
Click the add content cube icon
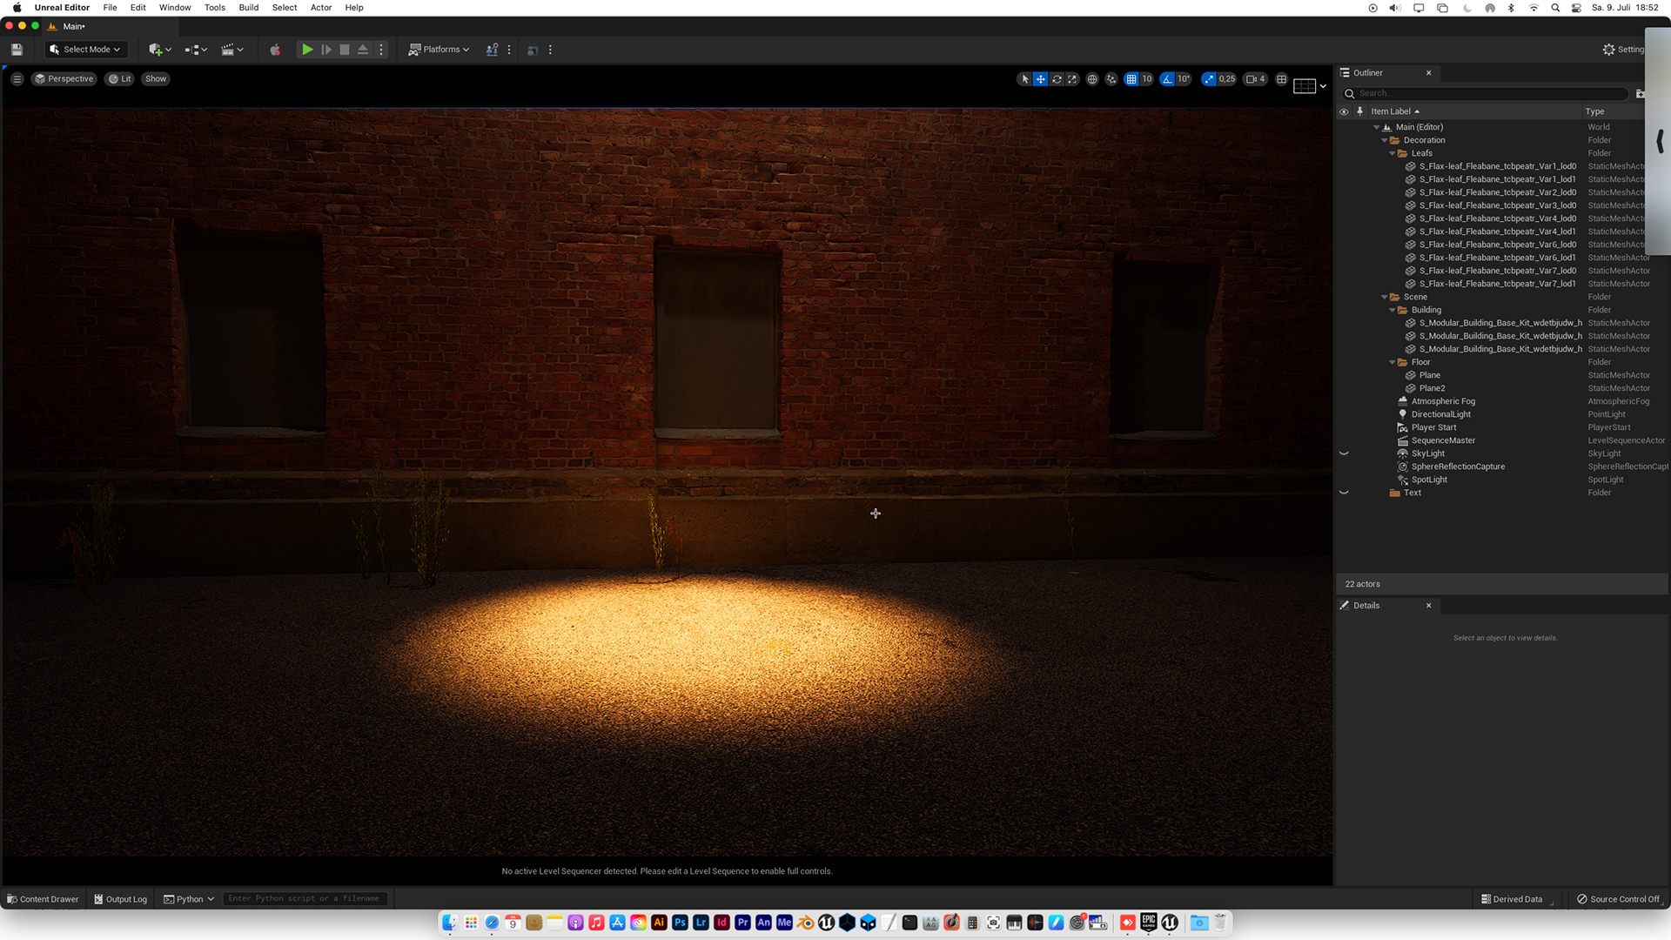(156, 50)
